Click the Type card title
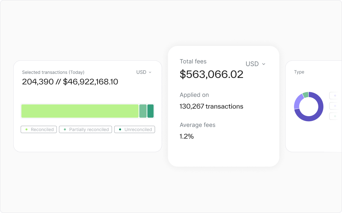Image resolution: width=342 pixels, height=213 pixels. point(299,72)
